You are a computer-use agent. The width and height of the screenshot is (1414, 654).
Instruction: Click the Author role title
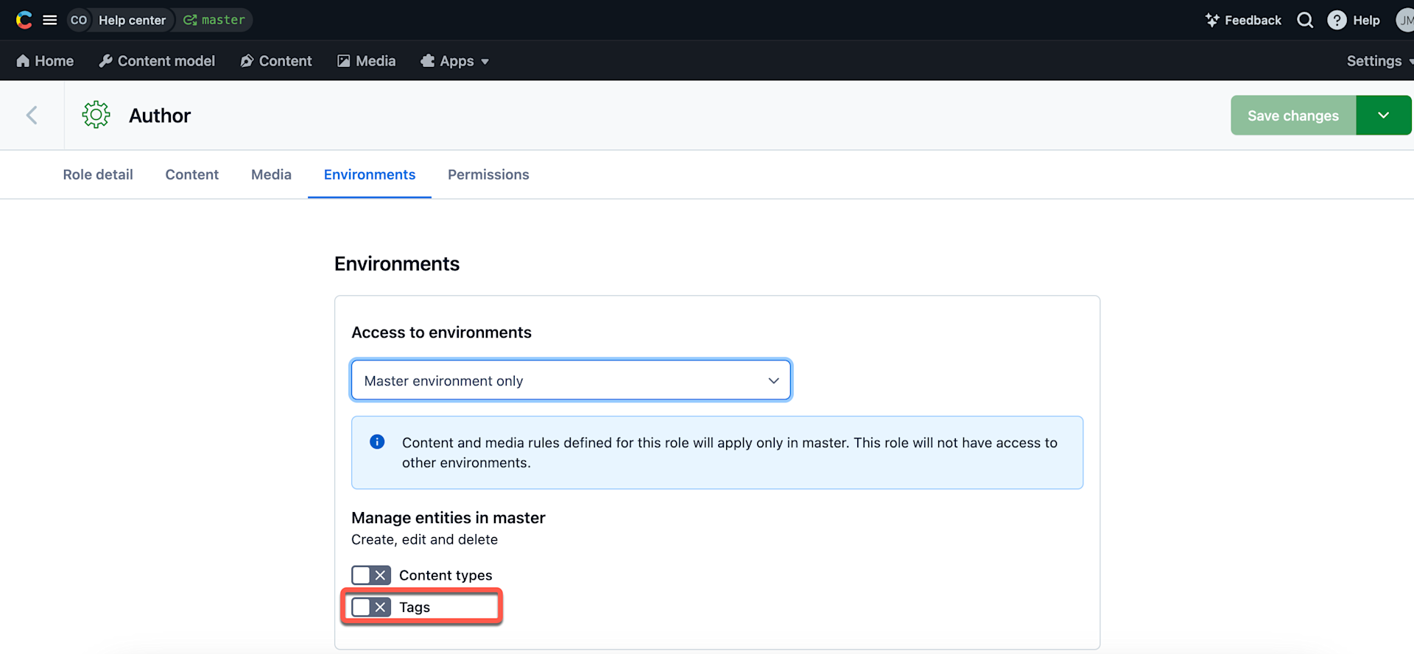pyautogui.click(x=160, y=115)
